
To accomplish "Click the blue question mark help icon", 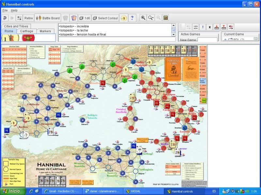I will 132,18.
